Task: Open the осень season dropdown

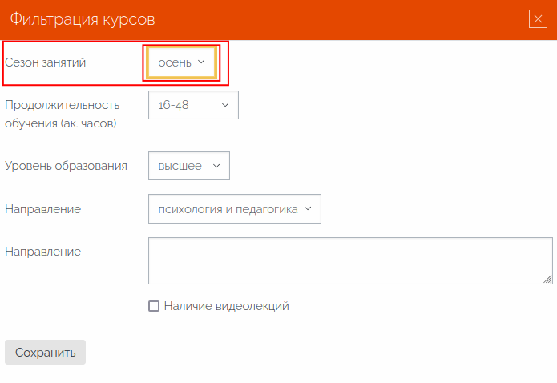Action: tap(181, 62)
